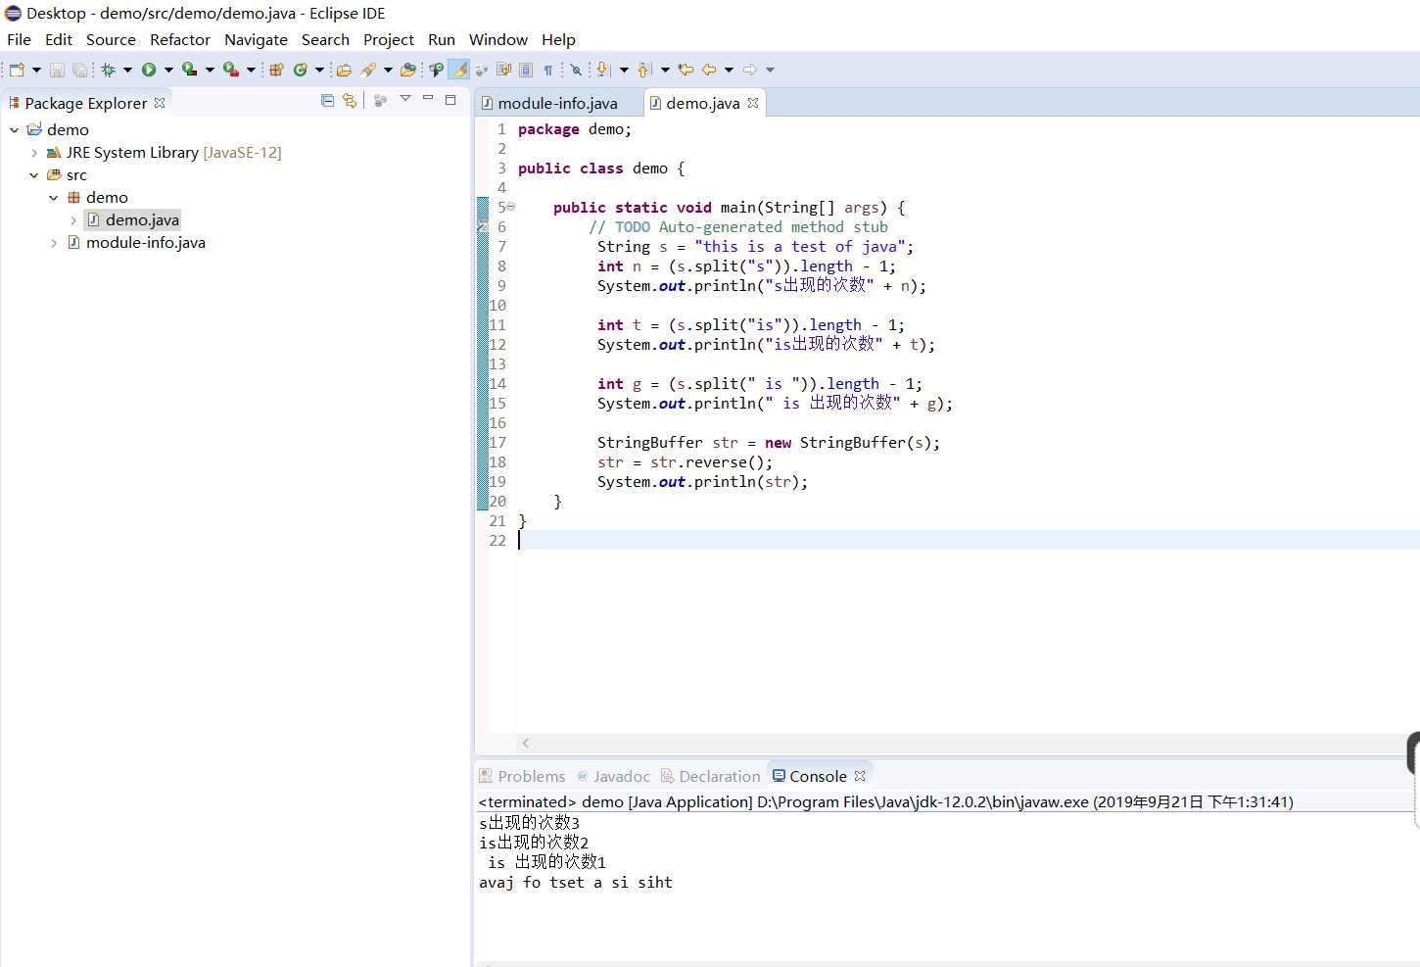Run the program with green Run button

(149, 70)
